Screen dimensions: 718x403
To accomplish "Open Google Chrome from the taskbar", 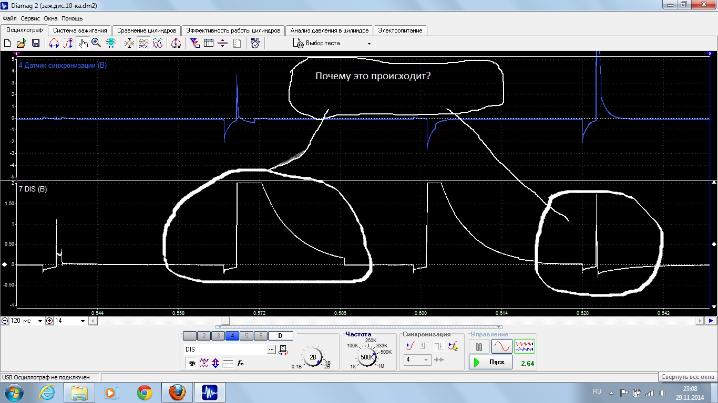I will [x=145, y=392].
